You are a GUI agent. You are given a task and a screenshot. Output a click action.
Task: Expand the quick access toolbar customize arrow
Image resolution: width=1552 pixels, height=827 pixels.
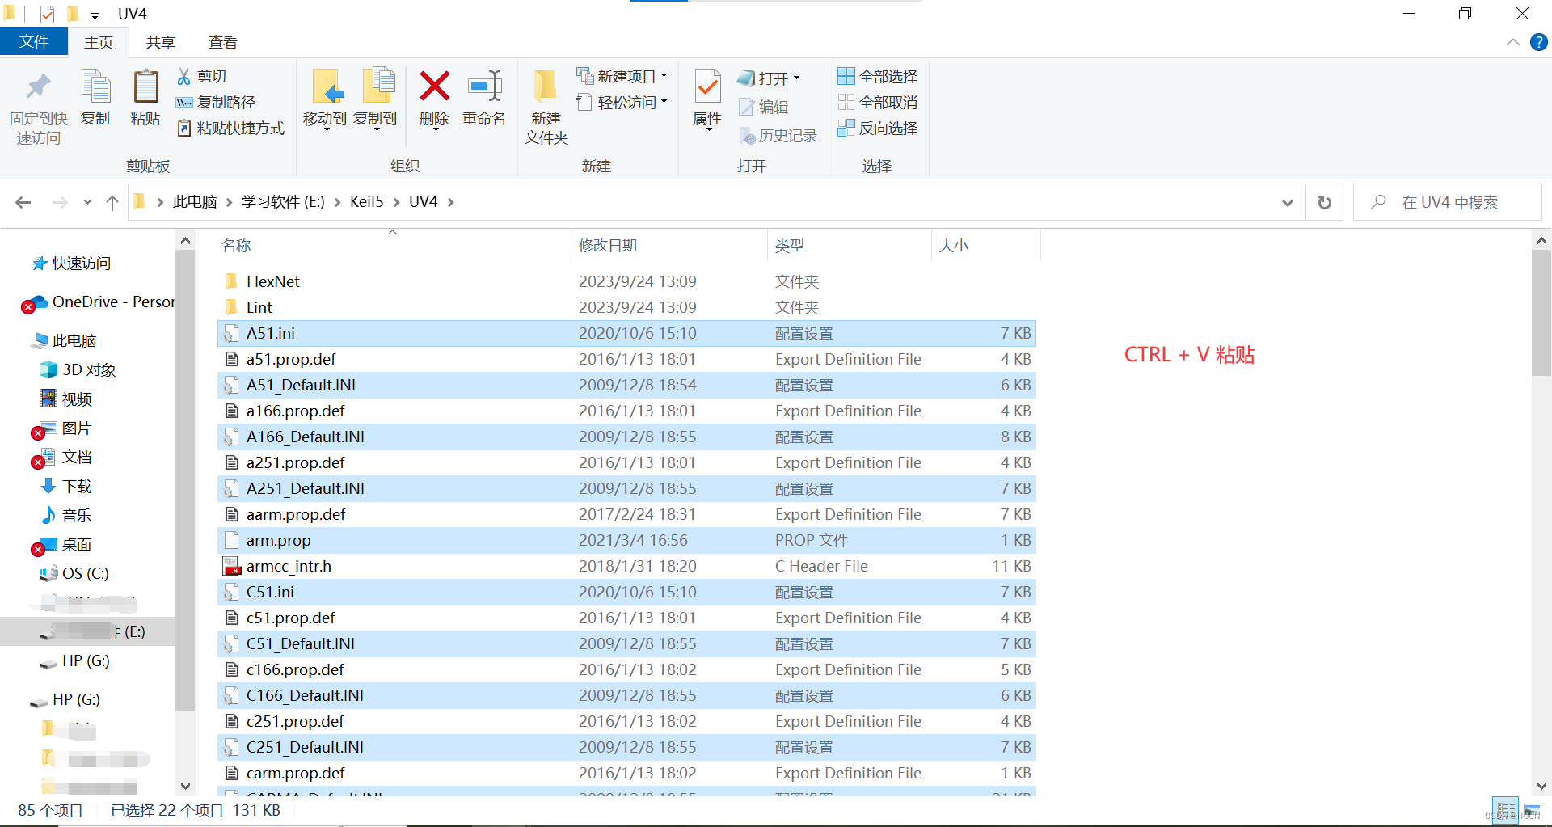point(95,15)
